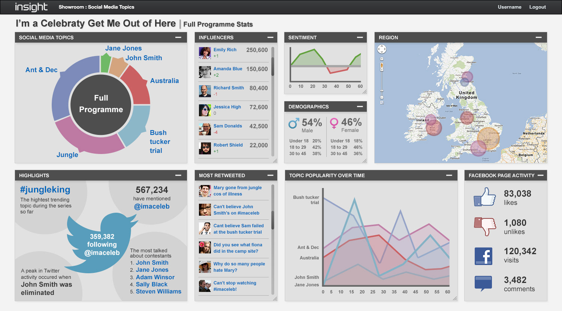This screenshot has height=311, width=562.
Task: Click Sam Donalds' avatar thumbnail
Action: (x=205, y=129)
